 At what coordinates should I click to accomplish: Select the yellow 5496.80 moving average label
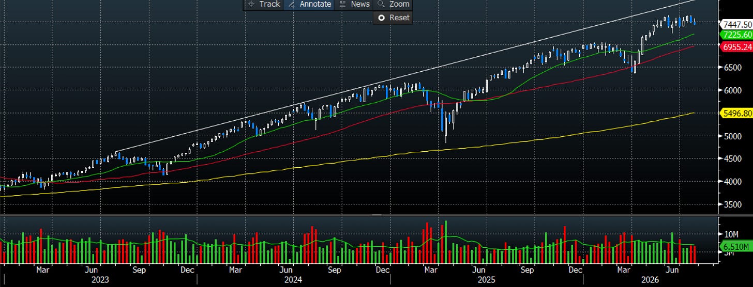(736, 113)
